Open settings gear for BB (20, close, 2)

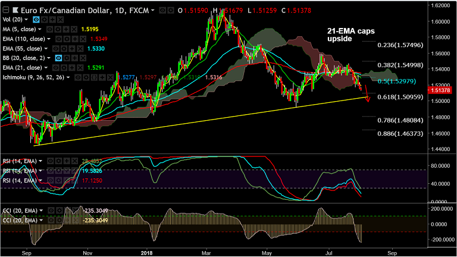click(x=67, y=58)
